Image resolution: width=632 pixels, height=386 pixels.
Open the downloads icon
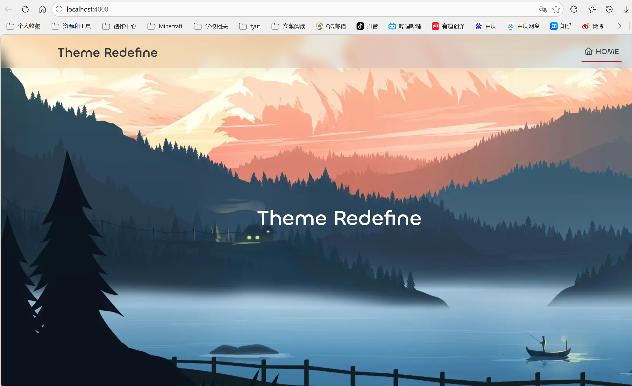click(626, 9)
